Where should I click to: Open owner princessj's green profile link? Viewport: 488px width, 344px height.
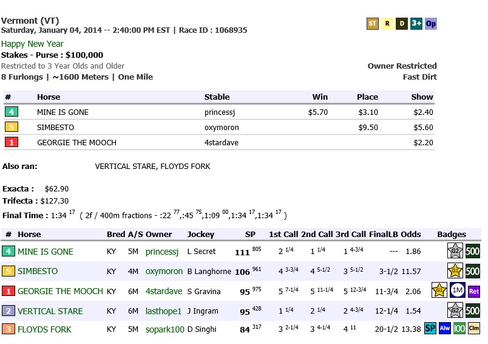pos(162,252)
